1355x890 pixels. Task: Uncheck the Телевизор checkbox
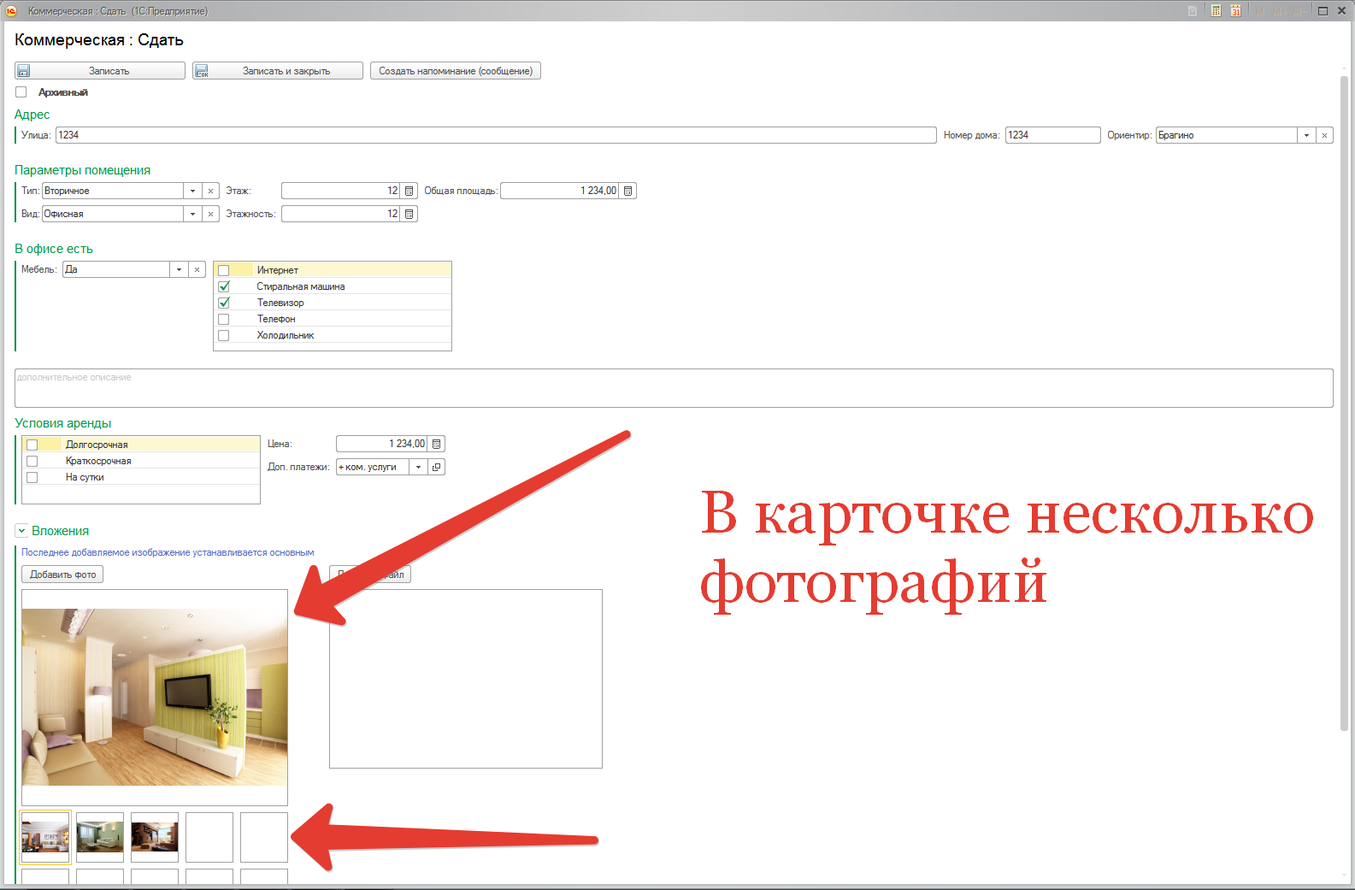[x=224, y=303]
